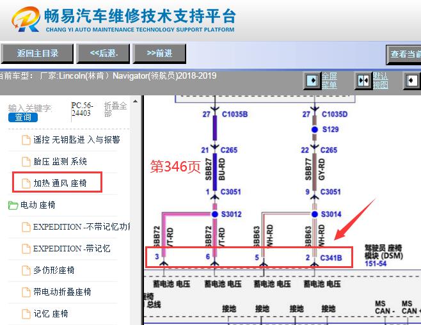Click the page icon beside EXPEDITION -不带记忆功能

pyautogui.click(x=26, y=227)
